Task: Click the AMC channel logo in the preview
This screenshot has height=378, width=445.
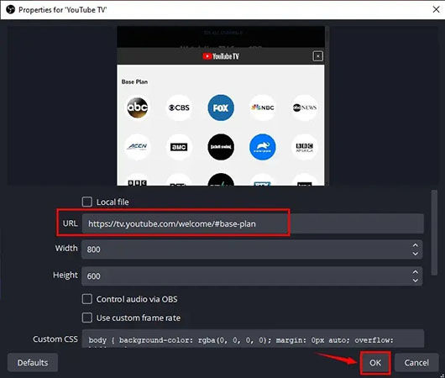Action: click(179, 147)
